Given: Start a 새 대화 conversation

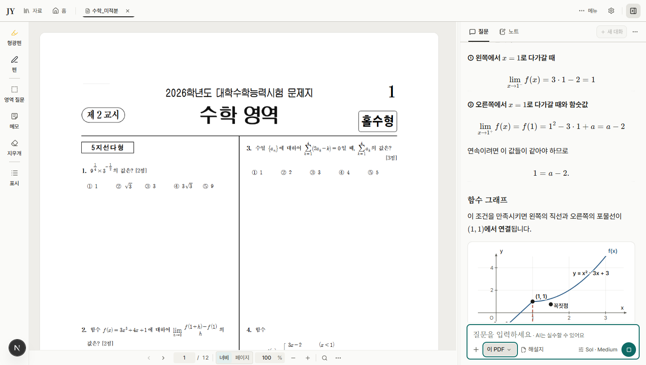Looking at the screenshot, I should pos(611,32).
